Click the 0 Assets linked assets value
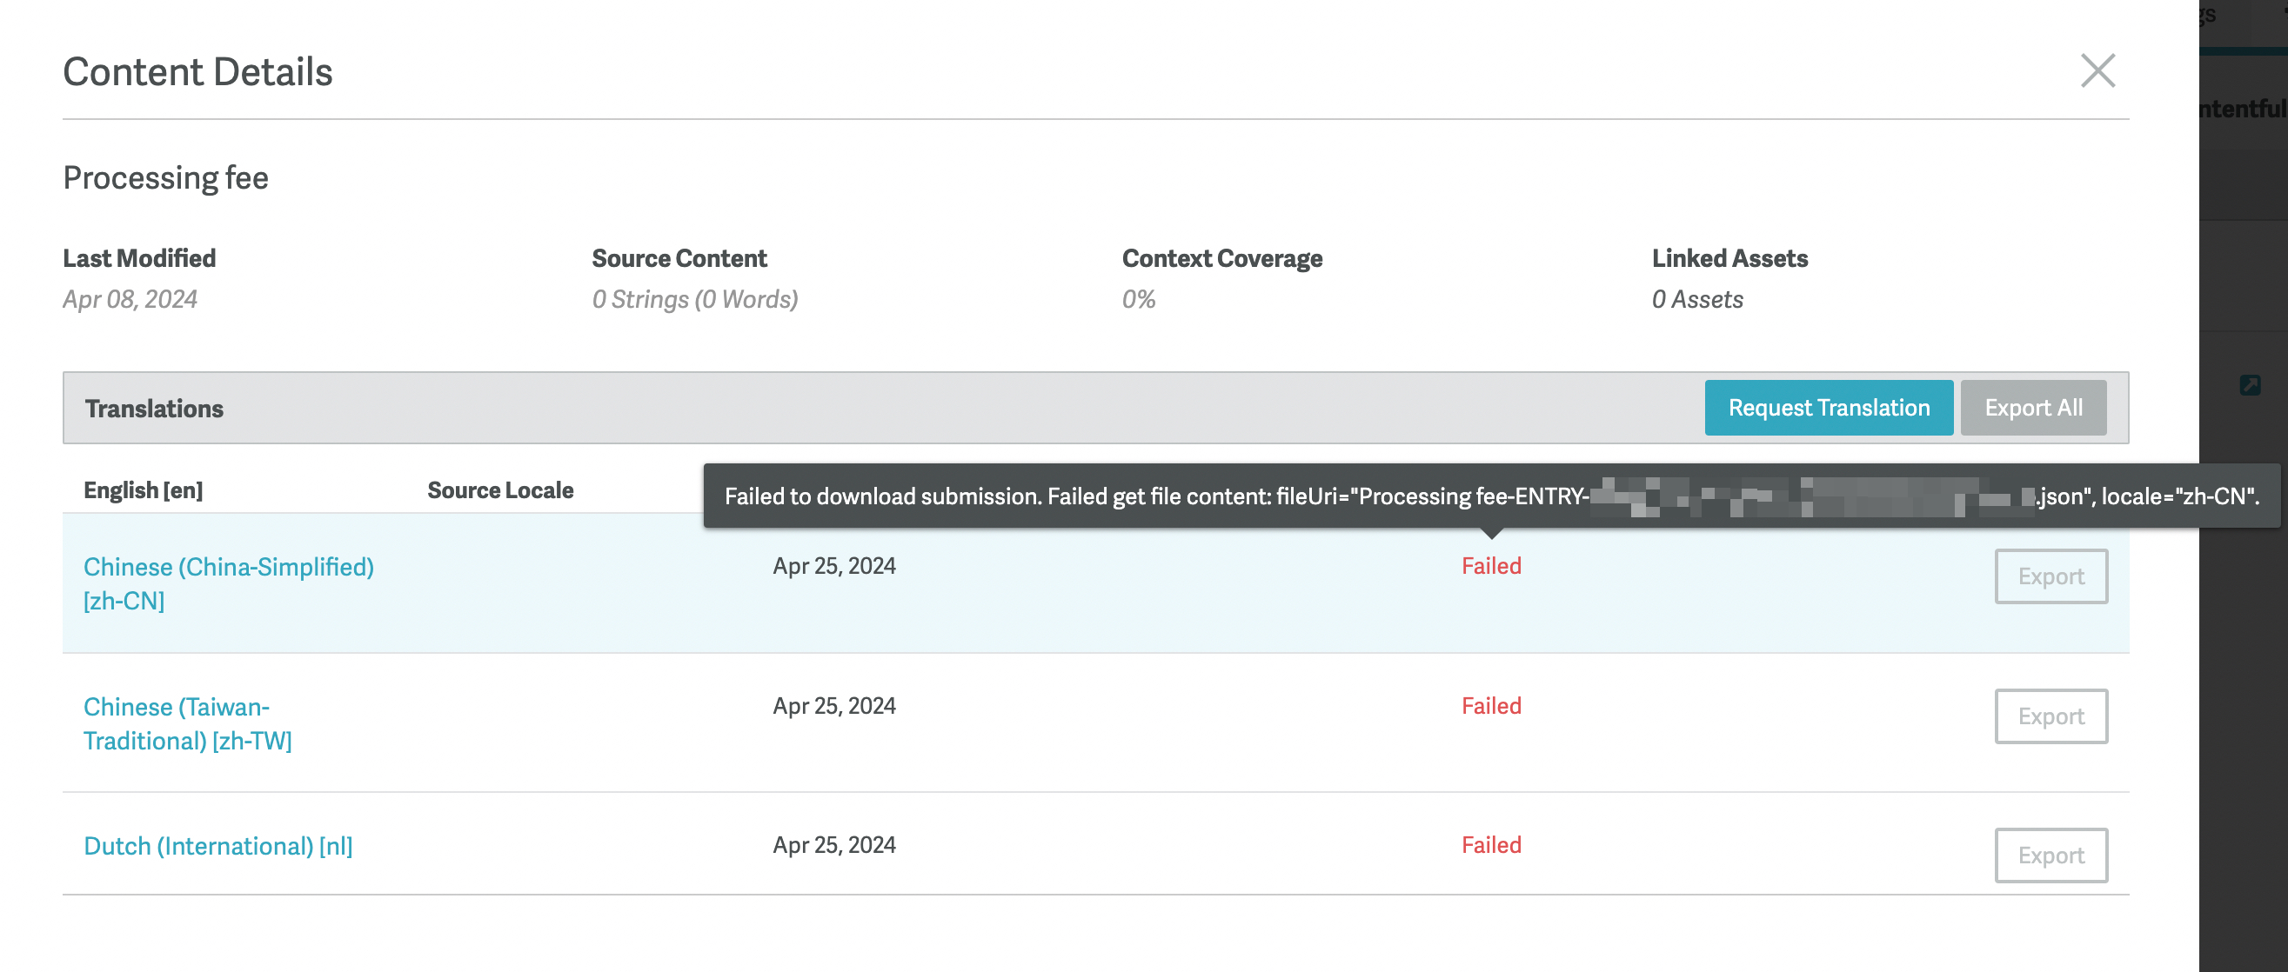Viewport: 2288px width, 972px height. click(x=1696, y=299)
